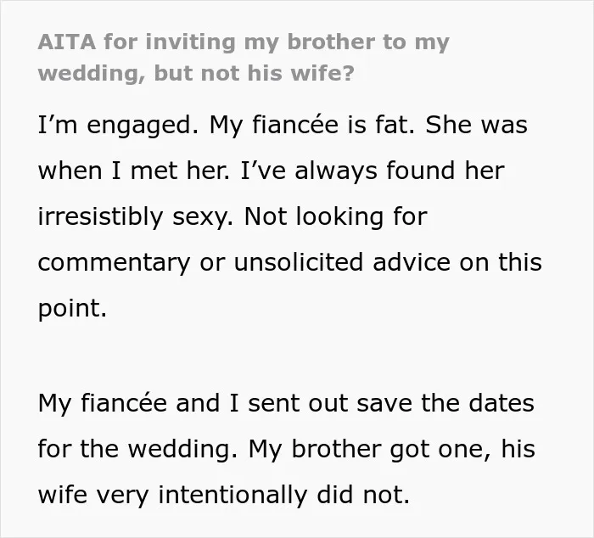Click the word 'point.' ending the first paragraph
Viewport: 594px width, 538px height.
click(72, 308)
